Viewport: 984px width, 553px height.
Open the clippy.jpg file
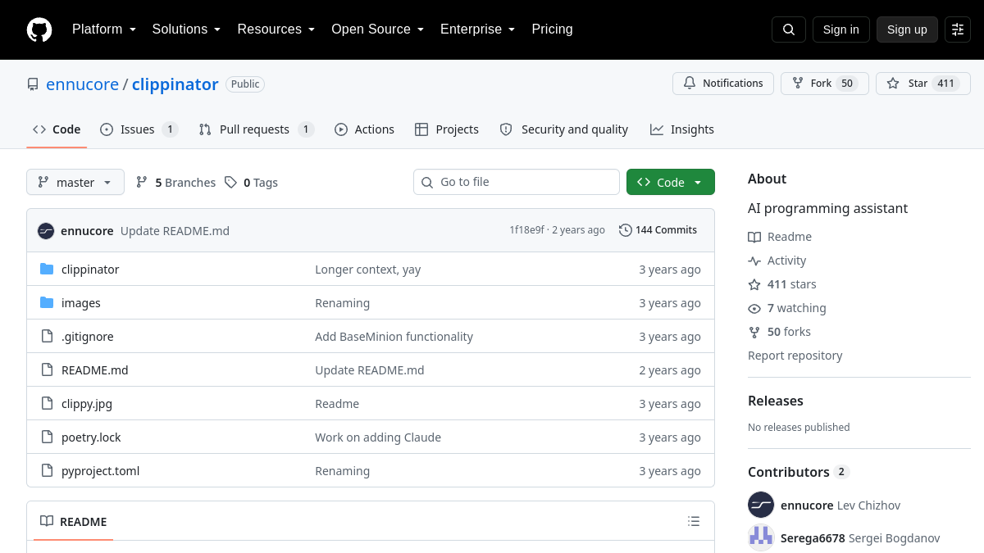tap(87, 404)
